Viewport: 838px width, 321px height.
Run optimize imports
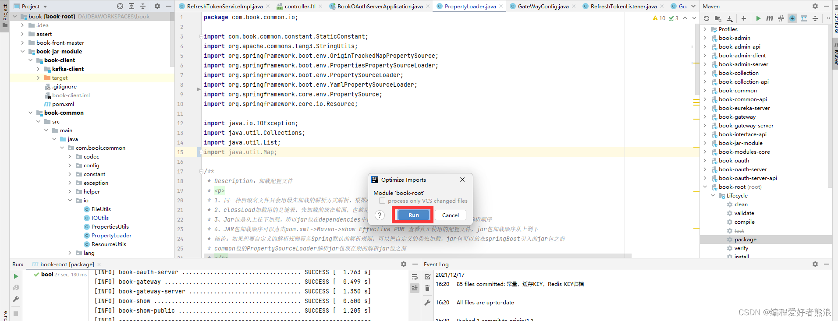tap(414, 215)
